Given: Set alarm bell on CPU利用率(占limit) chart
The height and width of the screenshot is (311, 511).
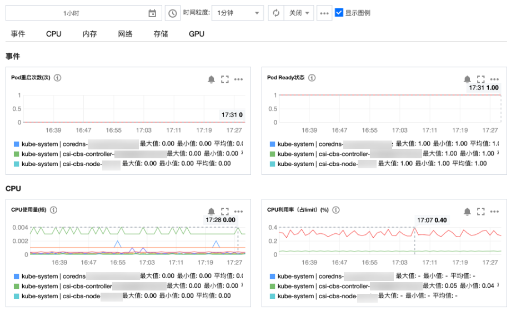Looking at the screenshot, I should coord(467,212).
